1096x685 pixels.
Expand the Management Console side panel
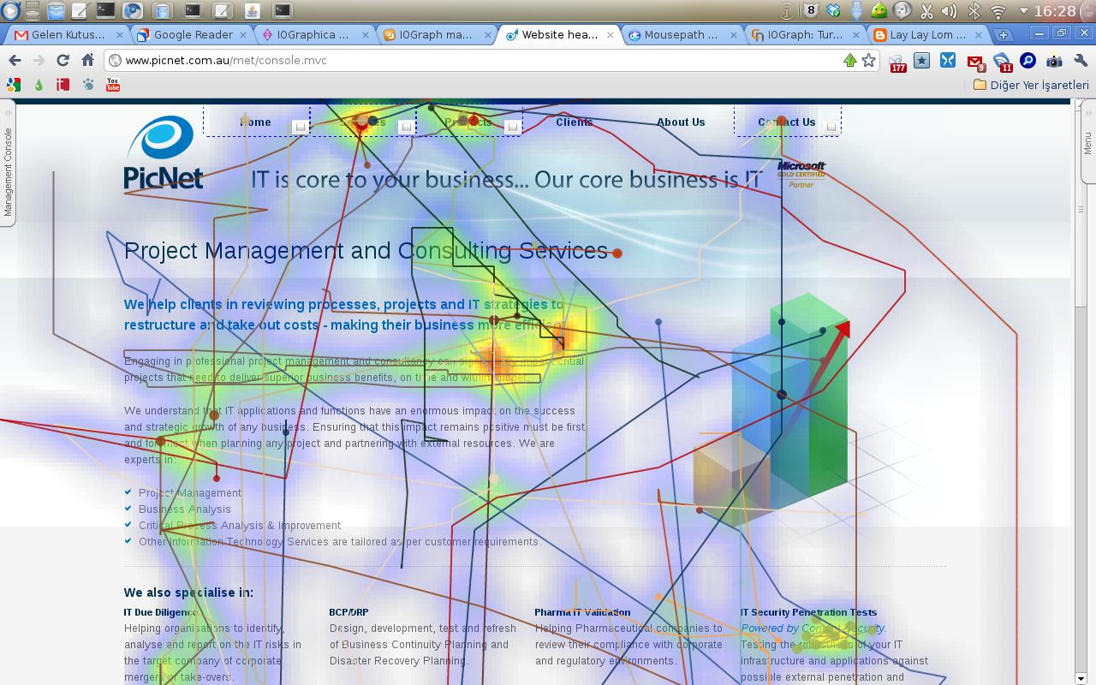click(9, 163)
